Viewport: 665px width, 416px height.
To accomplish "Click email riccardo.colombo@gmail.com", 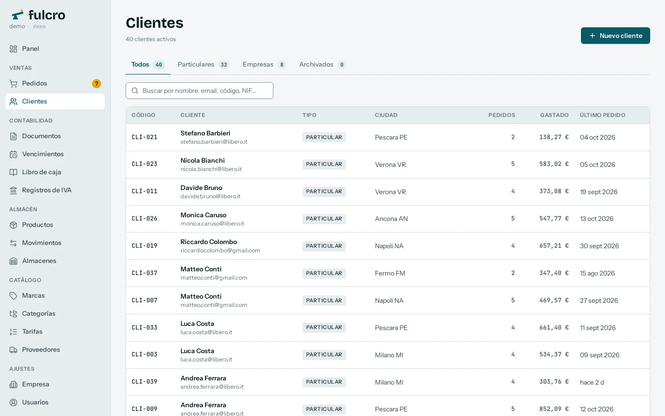I will point(220,251).
